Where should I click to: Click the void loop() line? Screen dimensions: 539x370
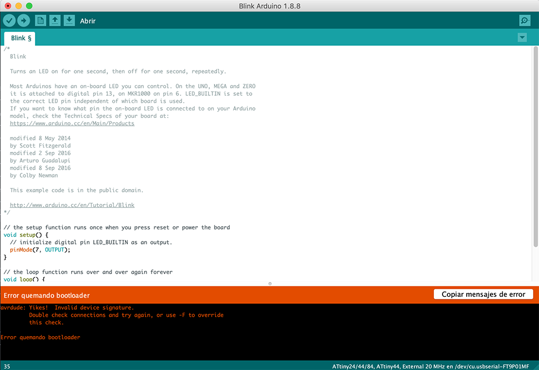[x=24, y=279]
